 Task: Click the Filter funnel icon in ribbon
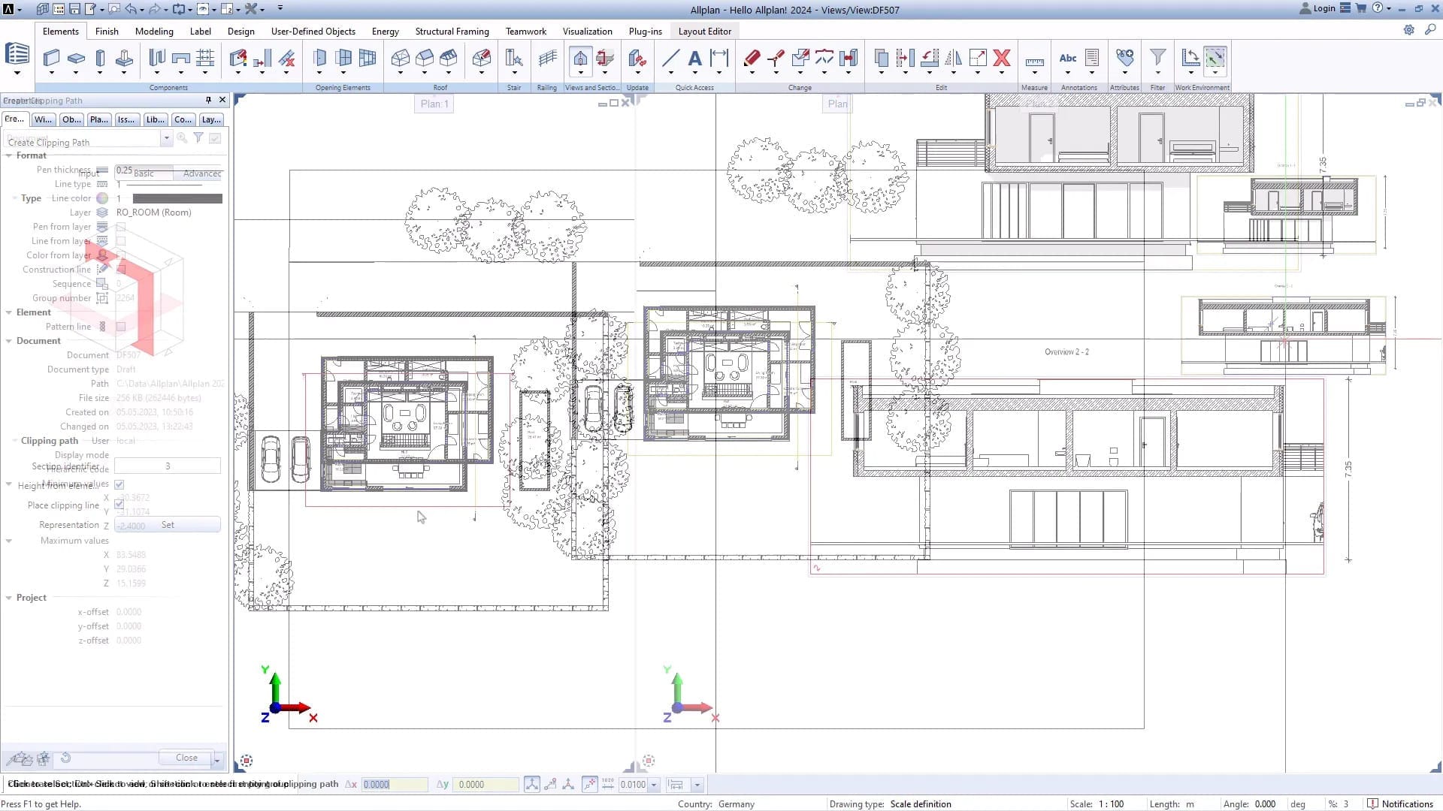coord(1157,58)
